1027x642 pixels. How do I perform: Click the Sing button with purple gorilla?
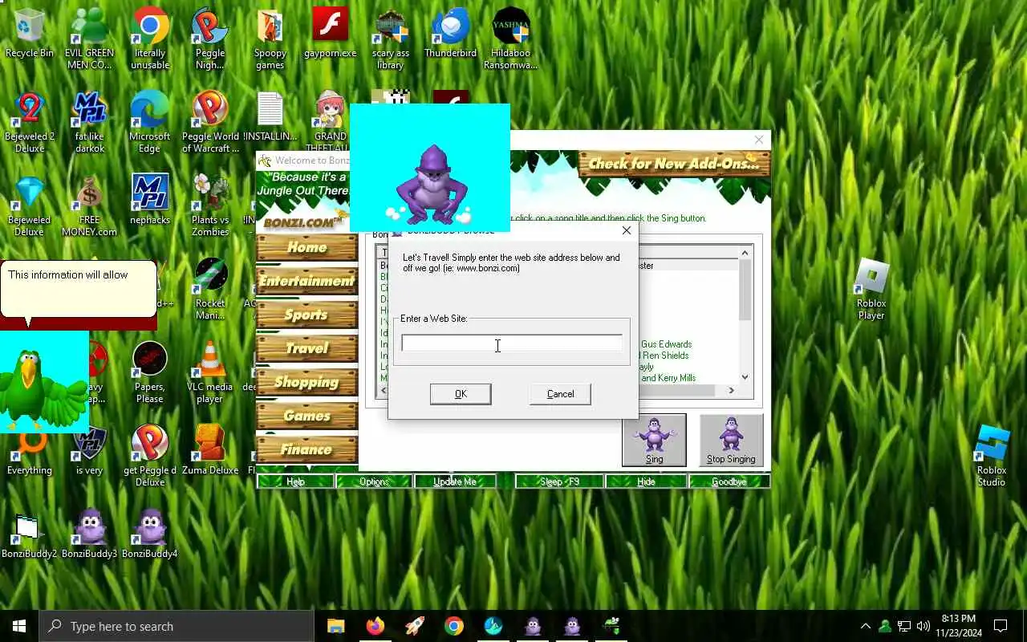[x=655, y=440]
